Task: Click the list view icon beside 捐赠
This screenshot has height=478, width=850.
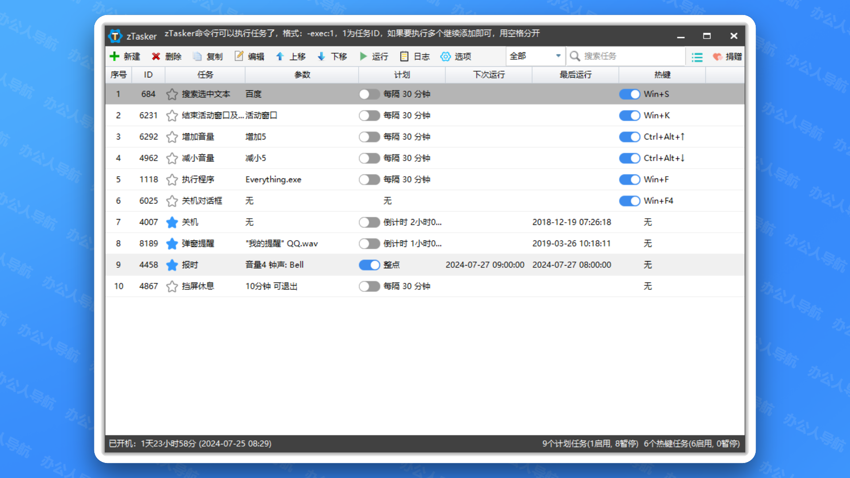Action: pyautogui.click(x=697, y=57)
